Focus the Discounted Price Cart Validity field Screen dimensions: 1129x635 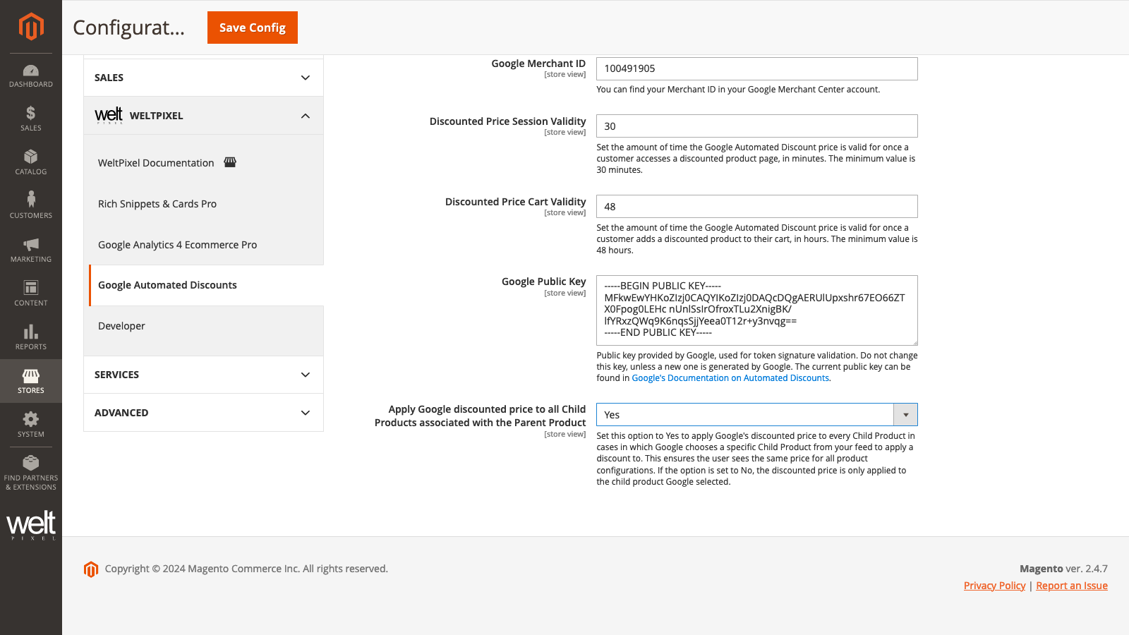point(756,207)
